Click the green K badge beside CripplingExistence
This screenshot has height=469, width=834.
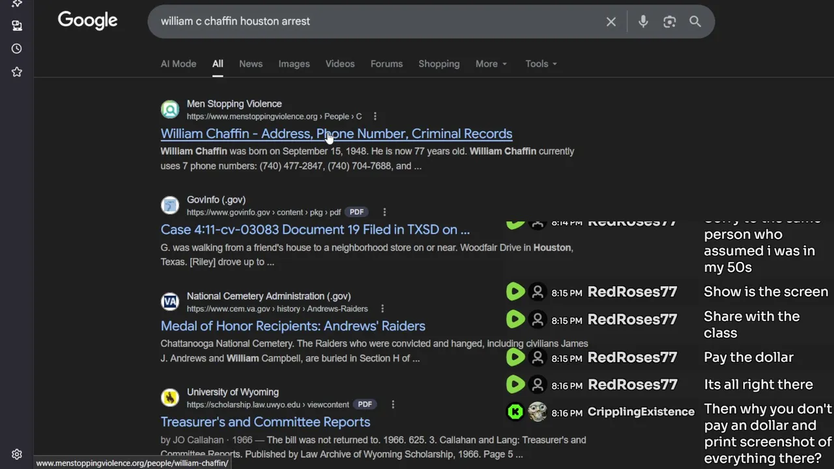(x=515, y=412)
